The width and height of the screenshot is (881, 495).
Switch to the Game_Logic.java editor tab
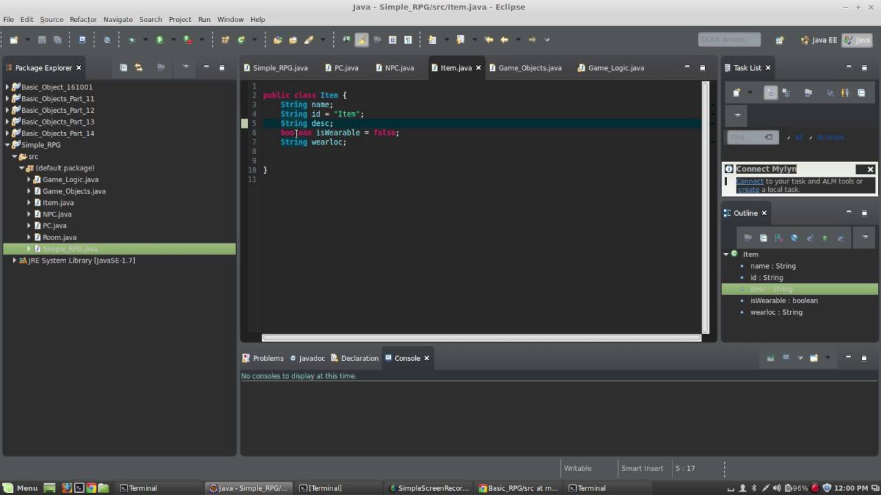click(x=611, y=68)
